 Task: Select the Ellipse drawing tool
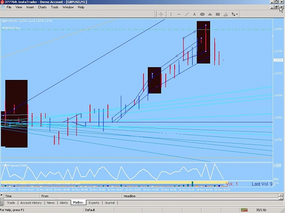point(202,14)
